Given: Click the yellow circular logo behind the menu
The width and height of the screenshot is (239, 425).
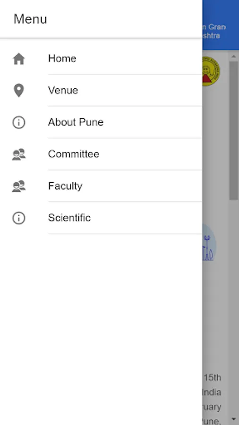Looking at the screenshot, I should click(x=211, y=71).
